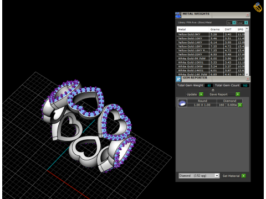The width and height of the screenshot is (266, 199).
Task: Toggle the User teal switch in Metal Weights
Action: coord(246,23)
